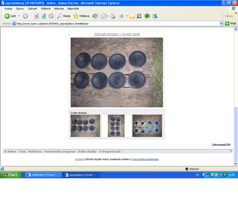Select the vertical speakers thumbnail

point(116,126)
